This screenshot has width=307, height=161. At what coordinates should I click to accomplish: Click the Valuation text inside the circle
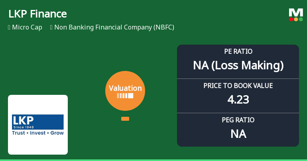[x=125, y=88]
